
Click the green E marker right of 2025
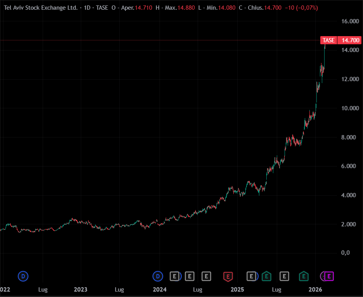(x=266, y=276)
